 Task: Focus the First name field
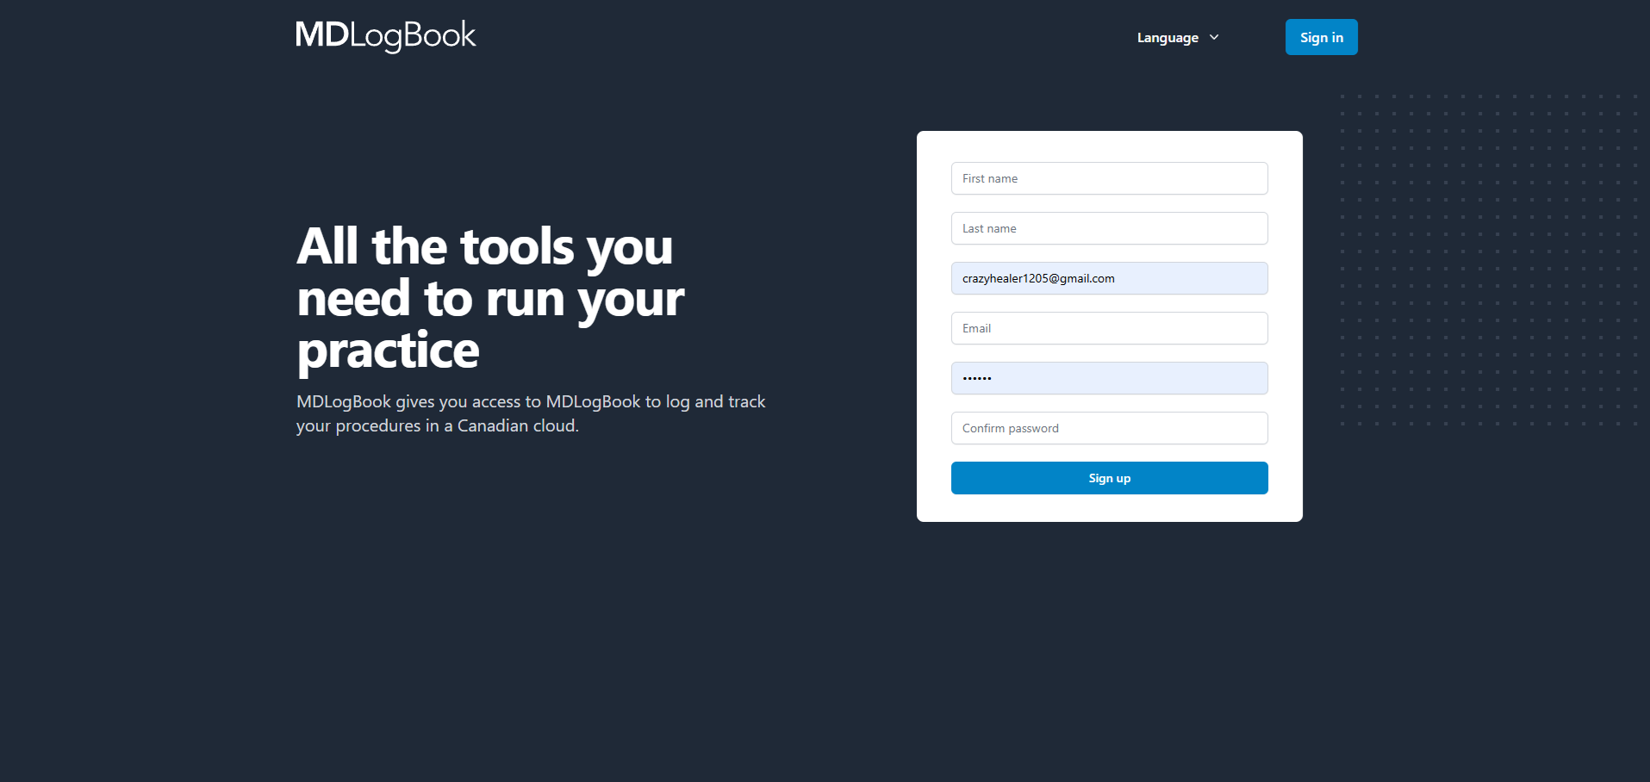1109,178
